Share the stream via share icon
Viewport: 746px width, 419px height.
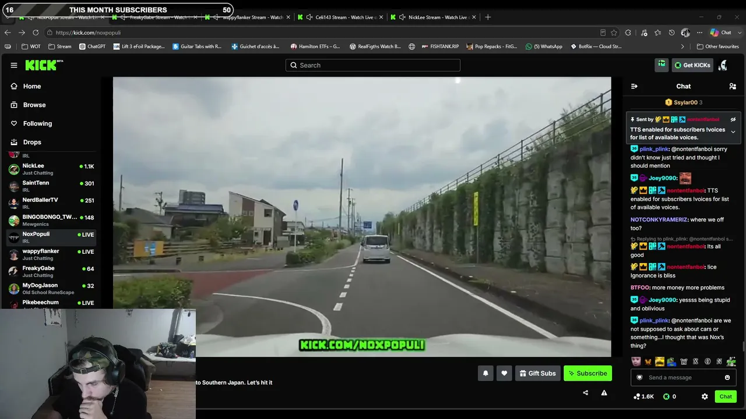click(585, 393)
